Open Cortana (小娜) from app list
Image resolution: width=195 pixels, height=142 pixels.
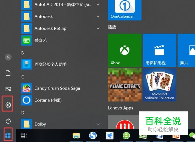point(61,100)
